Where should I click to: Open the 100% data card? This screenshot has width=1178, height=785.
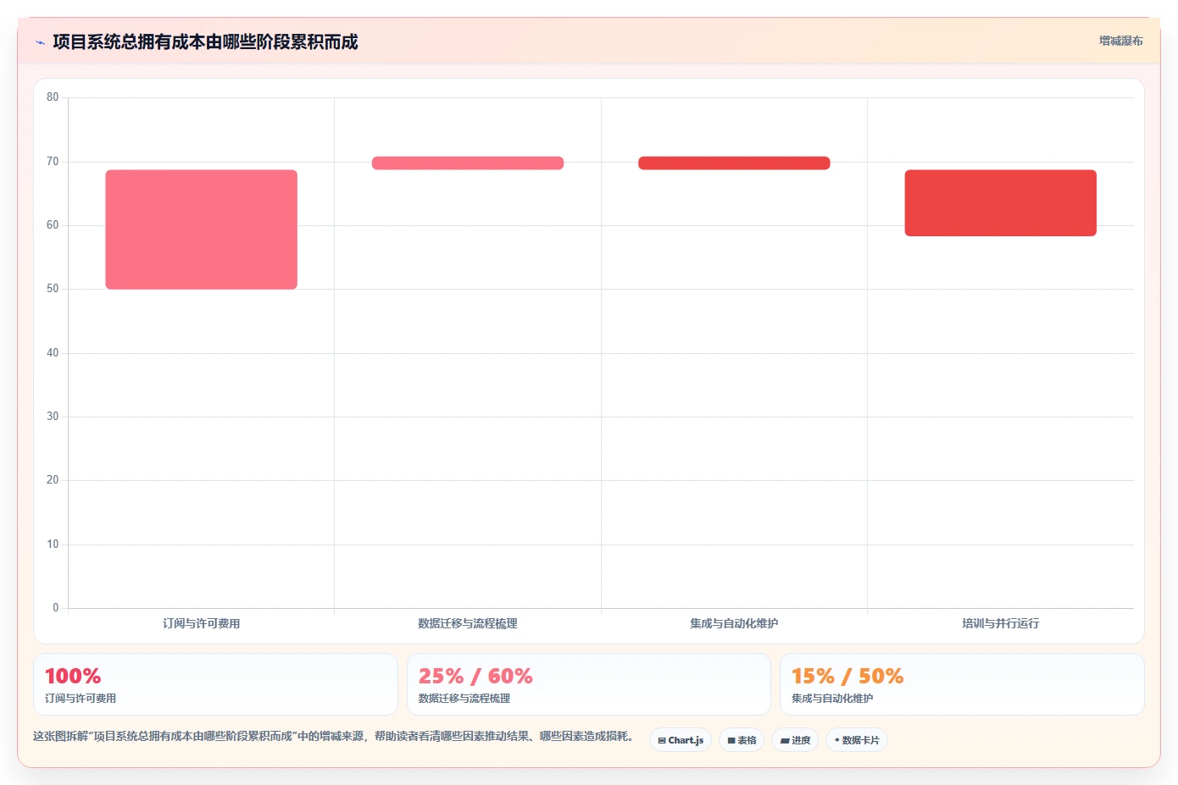click(x=215, y=684)
